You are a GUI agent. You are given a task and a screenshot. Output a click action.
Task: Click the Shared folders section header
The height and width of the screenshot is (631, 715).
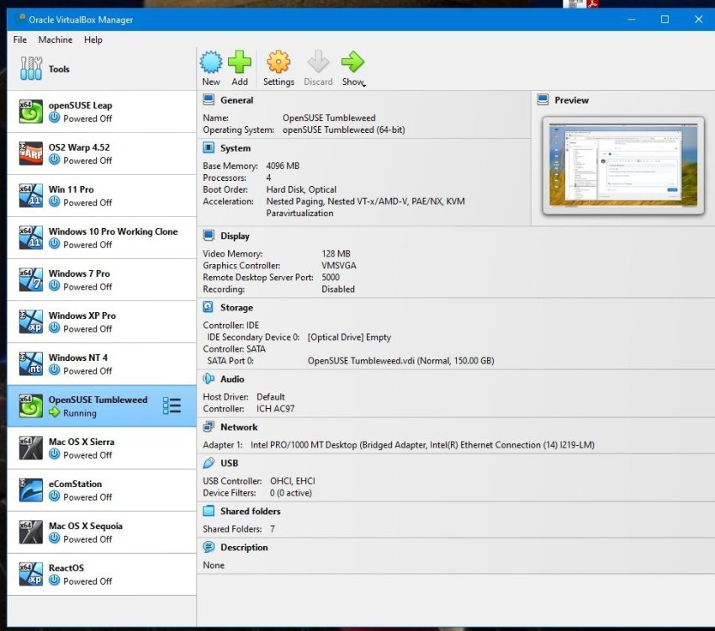pos(250,511)
